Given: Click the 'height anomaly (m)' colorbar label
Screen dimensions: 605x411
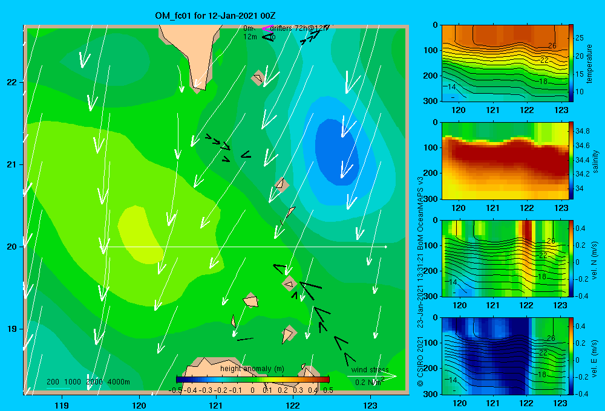Looking at the screenshot, I should pos(252,369).
